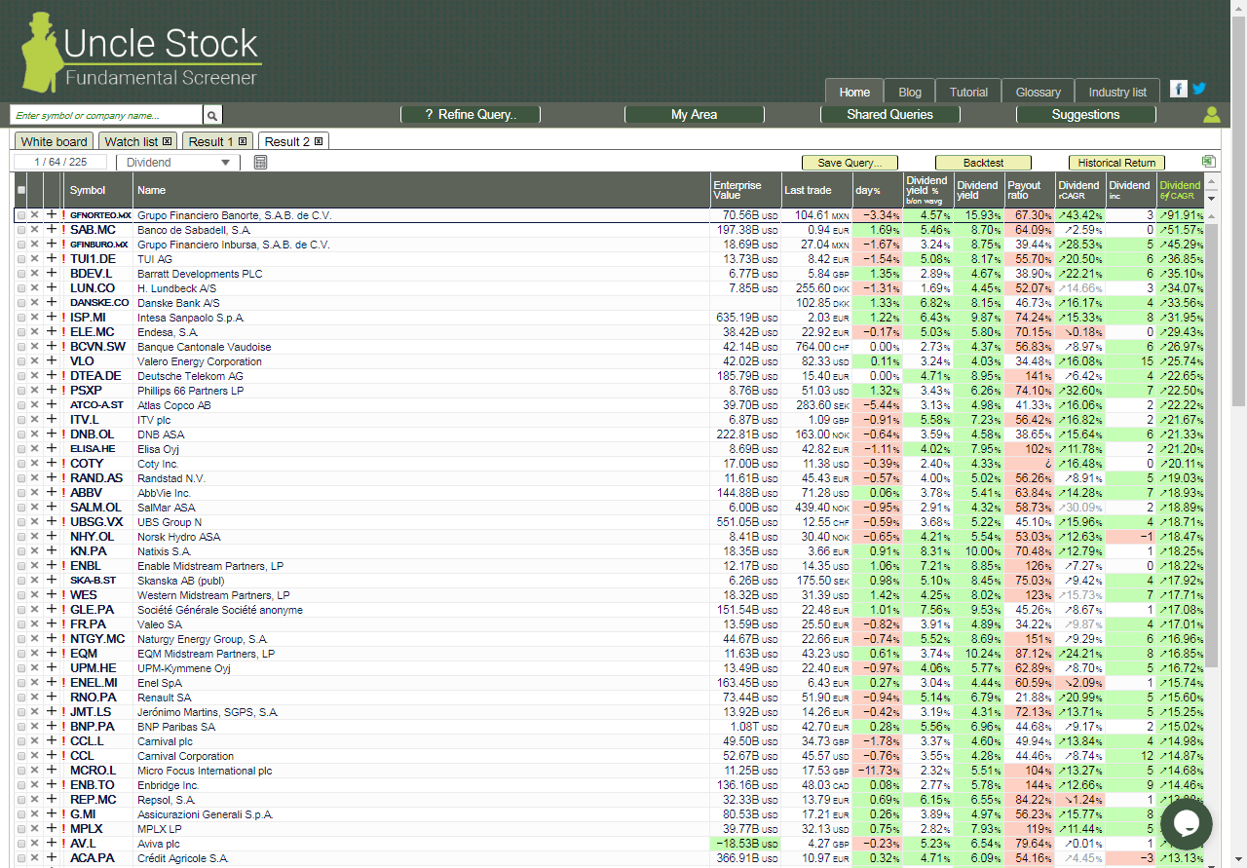This screenshot has width=1247, height=868.
Task: Click the search magnifier icon
Action: pos(211,114)
